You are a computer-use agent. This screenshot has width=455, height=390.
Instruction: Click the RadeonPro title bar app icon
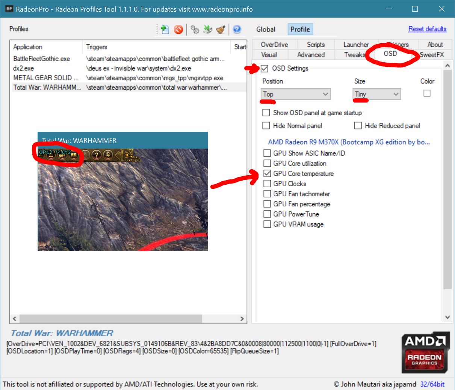9,9
